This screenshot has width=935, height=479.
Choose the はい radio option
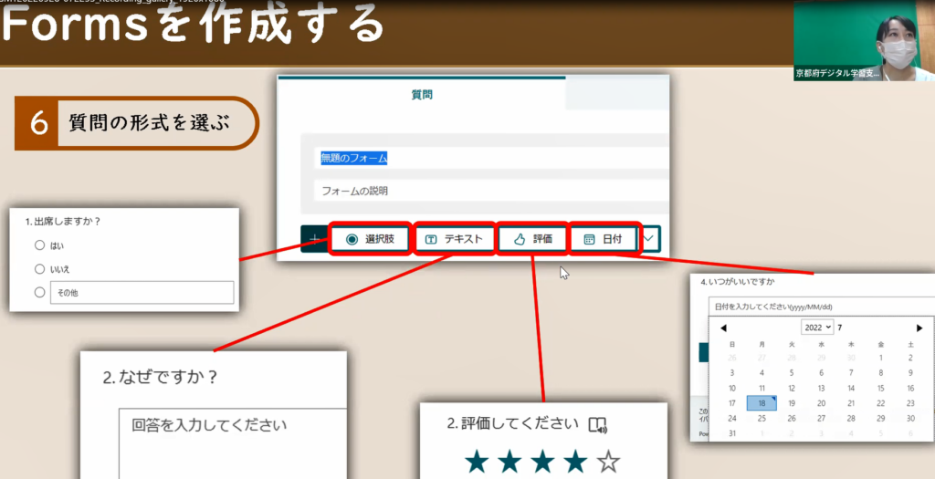click(x=39, y=245)
